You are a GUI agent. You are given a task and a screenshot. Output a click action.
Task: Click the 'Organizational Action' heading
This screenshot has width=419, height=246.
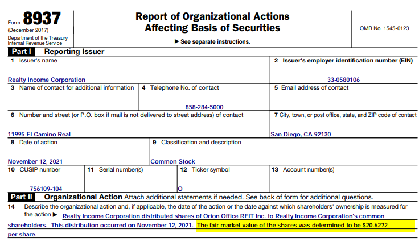tap(83, 197)
